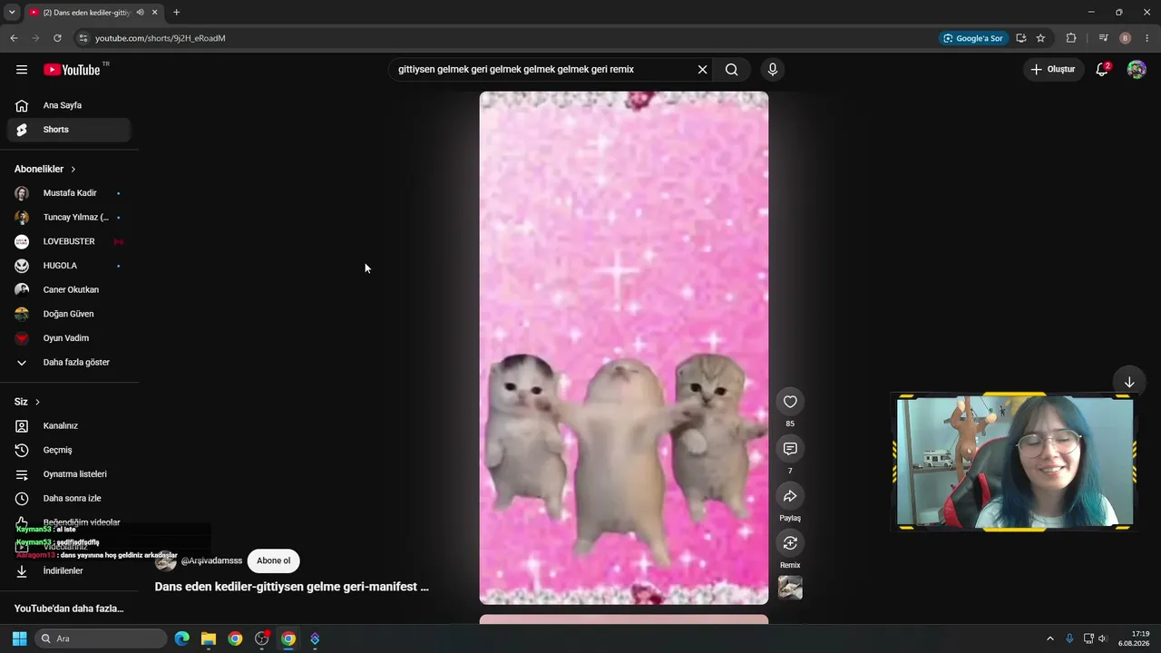This screenshot has height=653, width=1161.
Task: Close the Dans eden kediler tab
Action: point(155,13)
